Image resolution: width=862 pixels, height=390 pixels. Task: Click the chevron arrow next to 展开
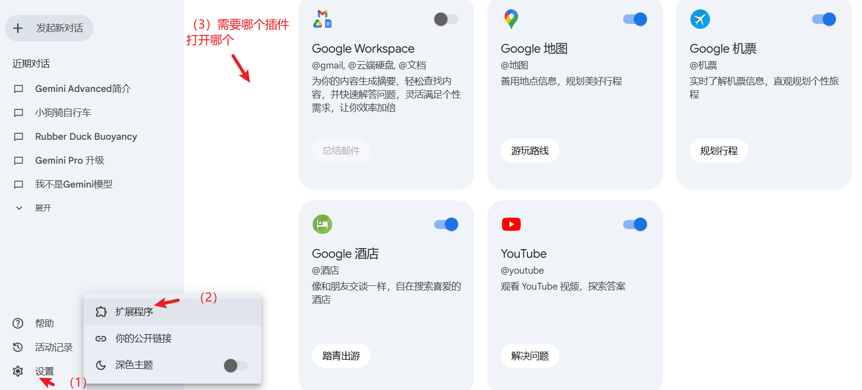(19, 208)
